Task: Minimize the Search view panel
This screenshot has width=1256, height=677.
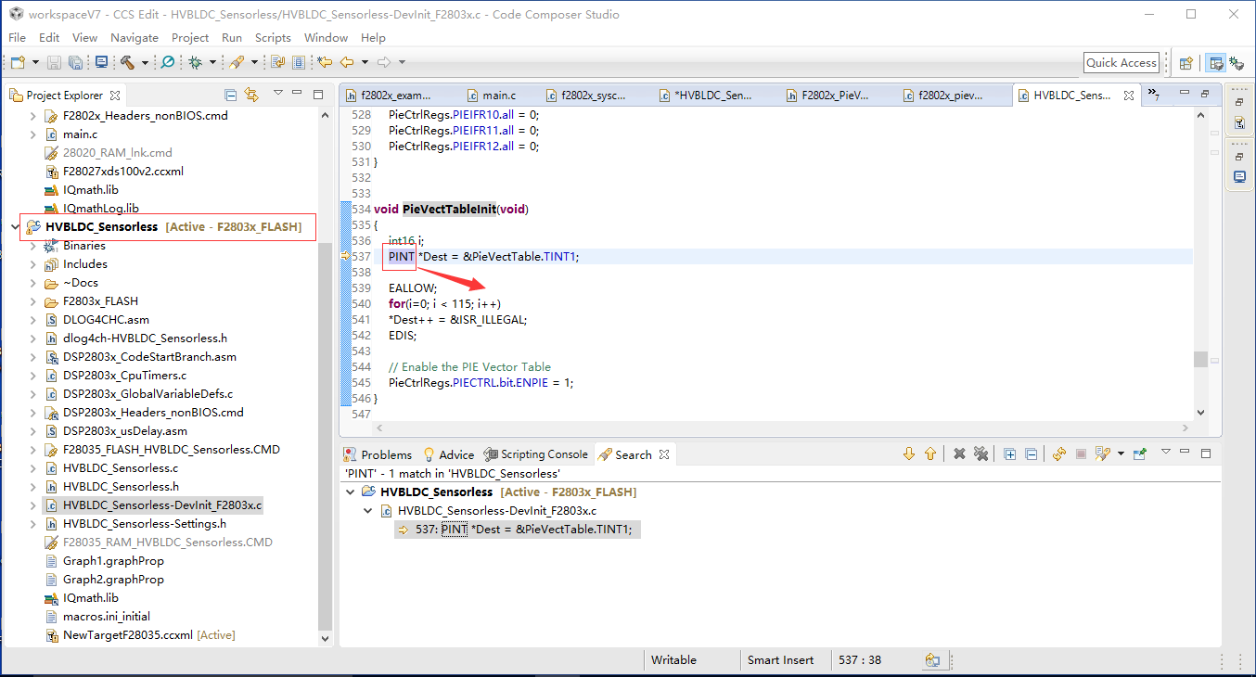Action: (x=1186, y=453)
